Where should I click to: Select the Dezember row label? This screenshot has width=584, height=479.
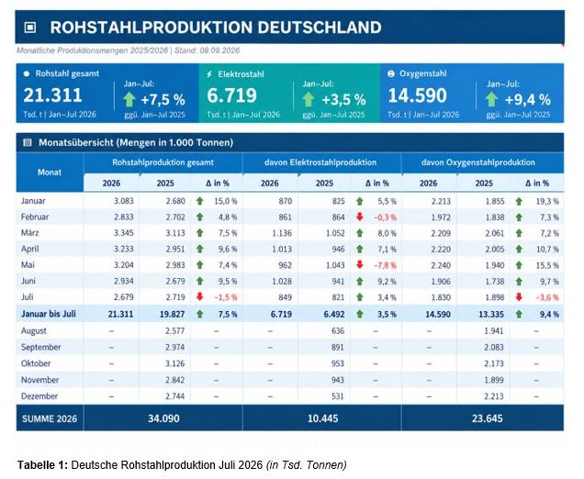[39, 396]
